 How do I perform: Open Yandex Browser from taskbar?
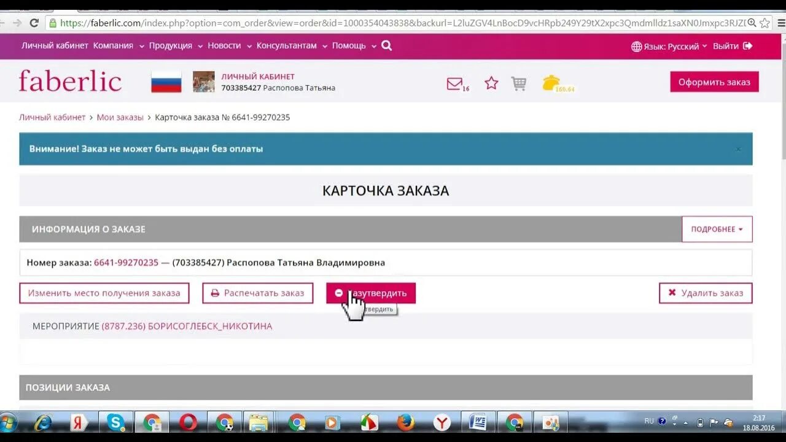pos(442,422)
